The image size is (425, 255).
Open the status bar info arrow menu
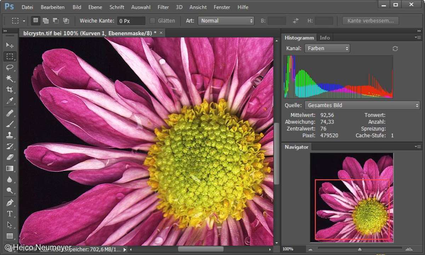125,249
